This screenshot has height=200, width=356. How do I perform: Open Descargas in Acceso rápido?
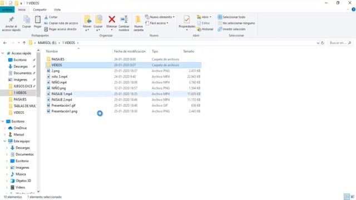(21, 67)
